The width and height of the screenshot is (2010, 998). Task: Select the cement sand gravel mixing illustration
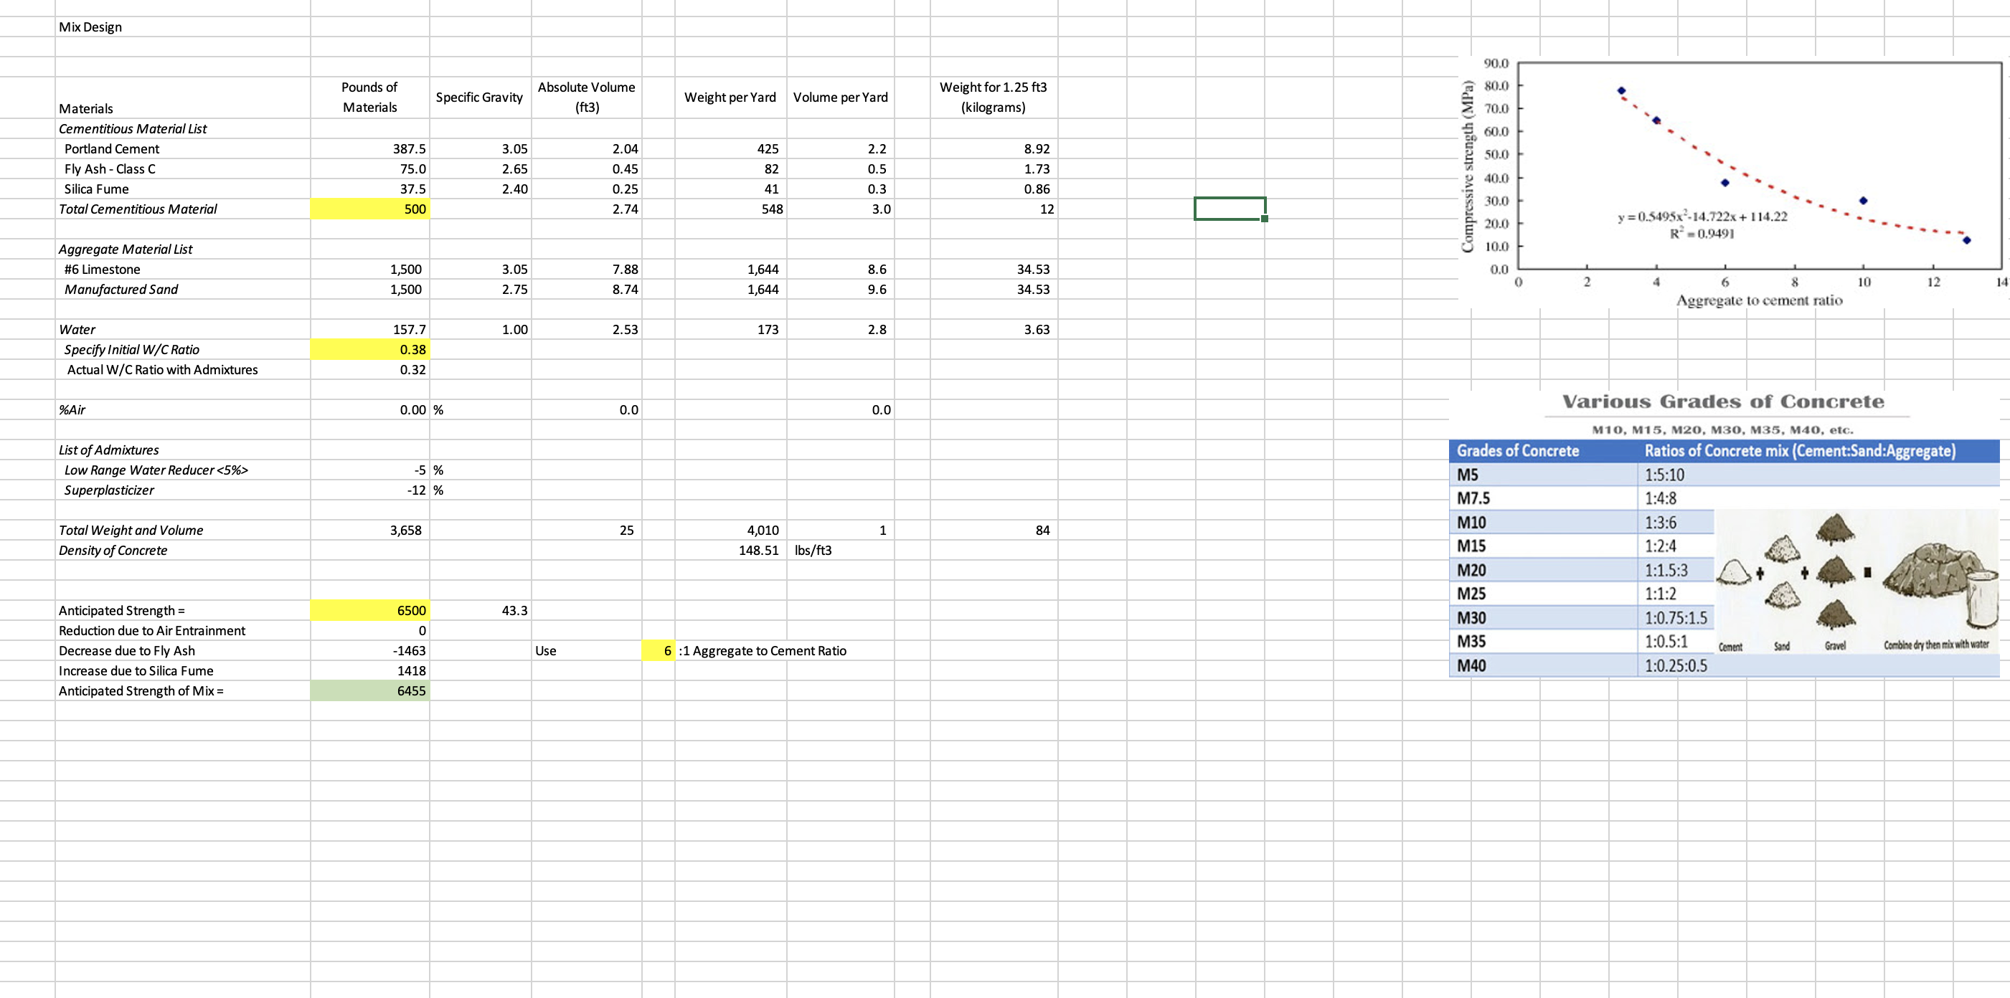pos(1857,582)
